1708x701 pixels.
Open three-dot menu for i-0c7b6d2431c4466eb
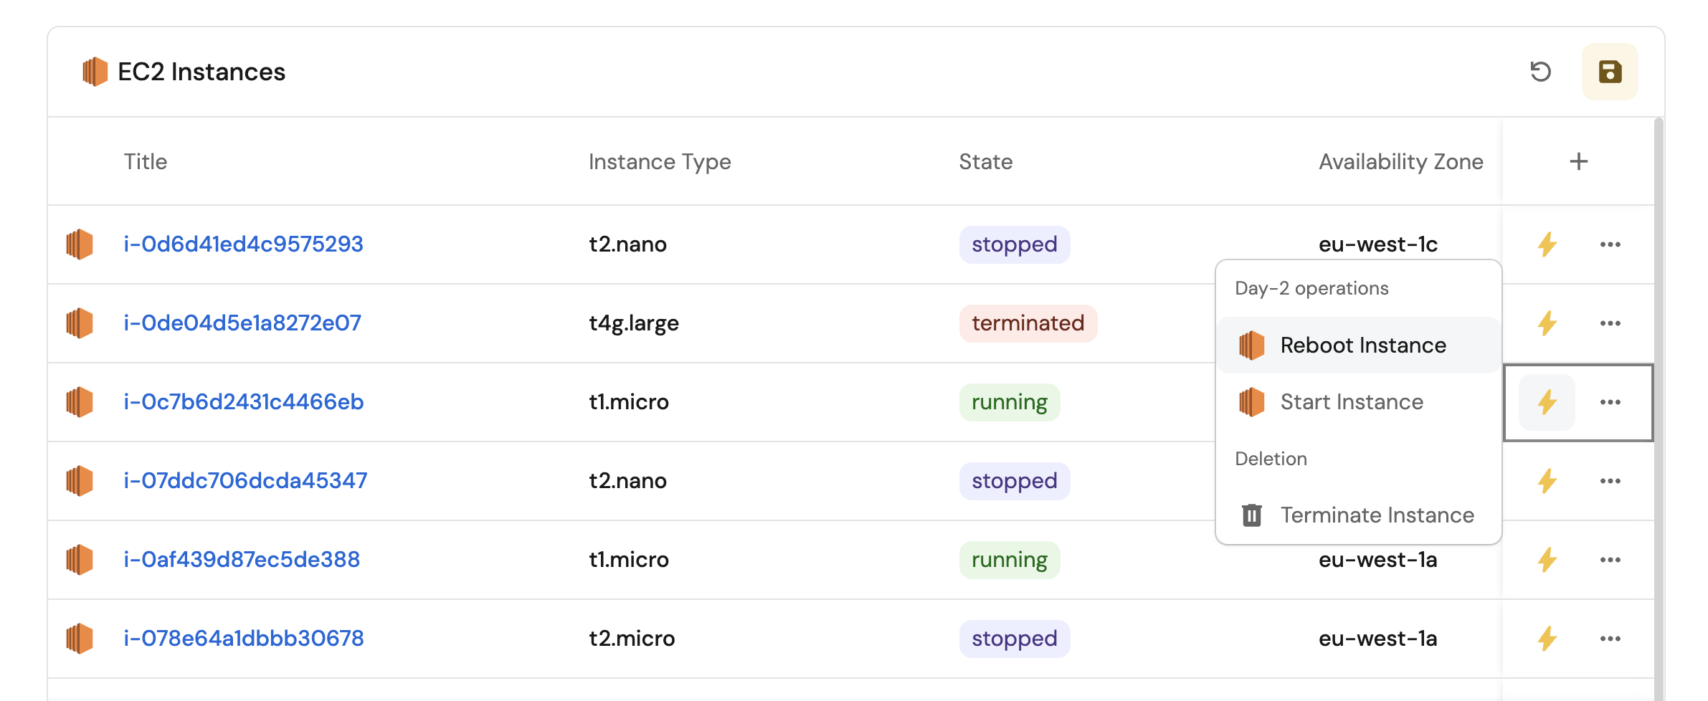click(x=1610, y=402)
